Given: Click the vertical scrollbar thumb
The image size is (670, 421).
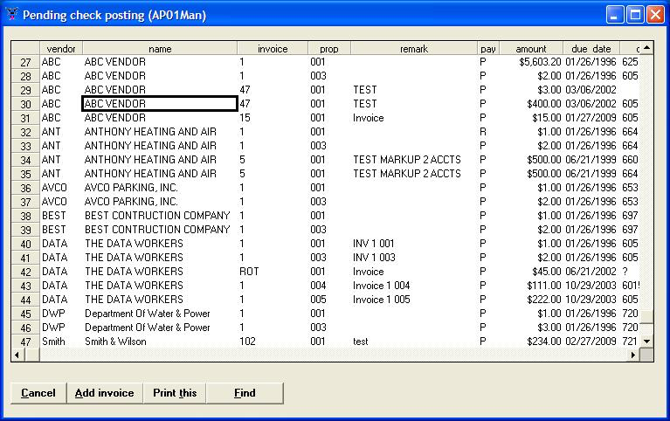Looking at the screenshot, I should point(647,317).
